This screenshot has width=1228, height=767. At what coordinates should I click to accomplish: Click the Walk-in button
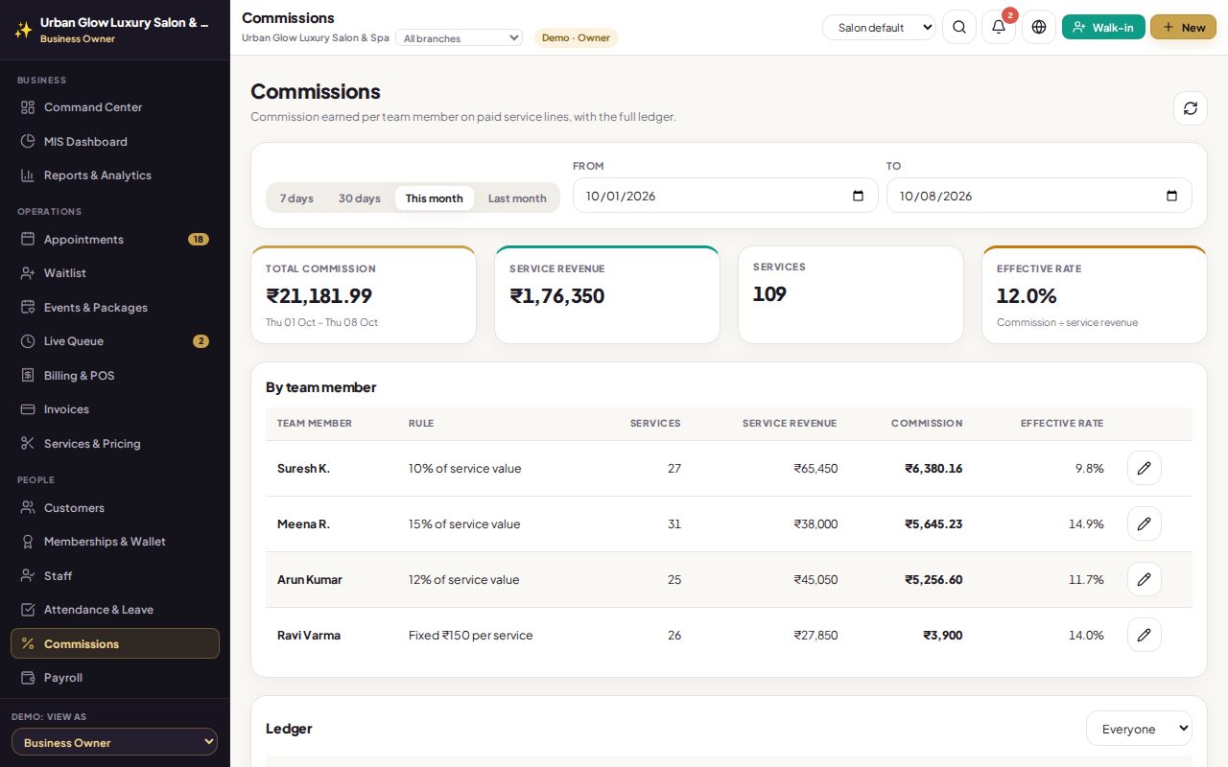(x=1103, y=27)
